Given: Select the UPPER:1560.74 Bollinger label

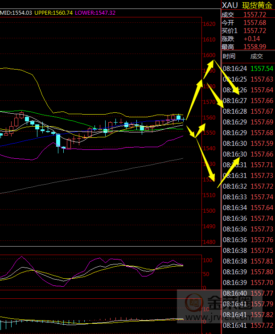Looking at the screenshot, I should [x=53, y=13].
